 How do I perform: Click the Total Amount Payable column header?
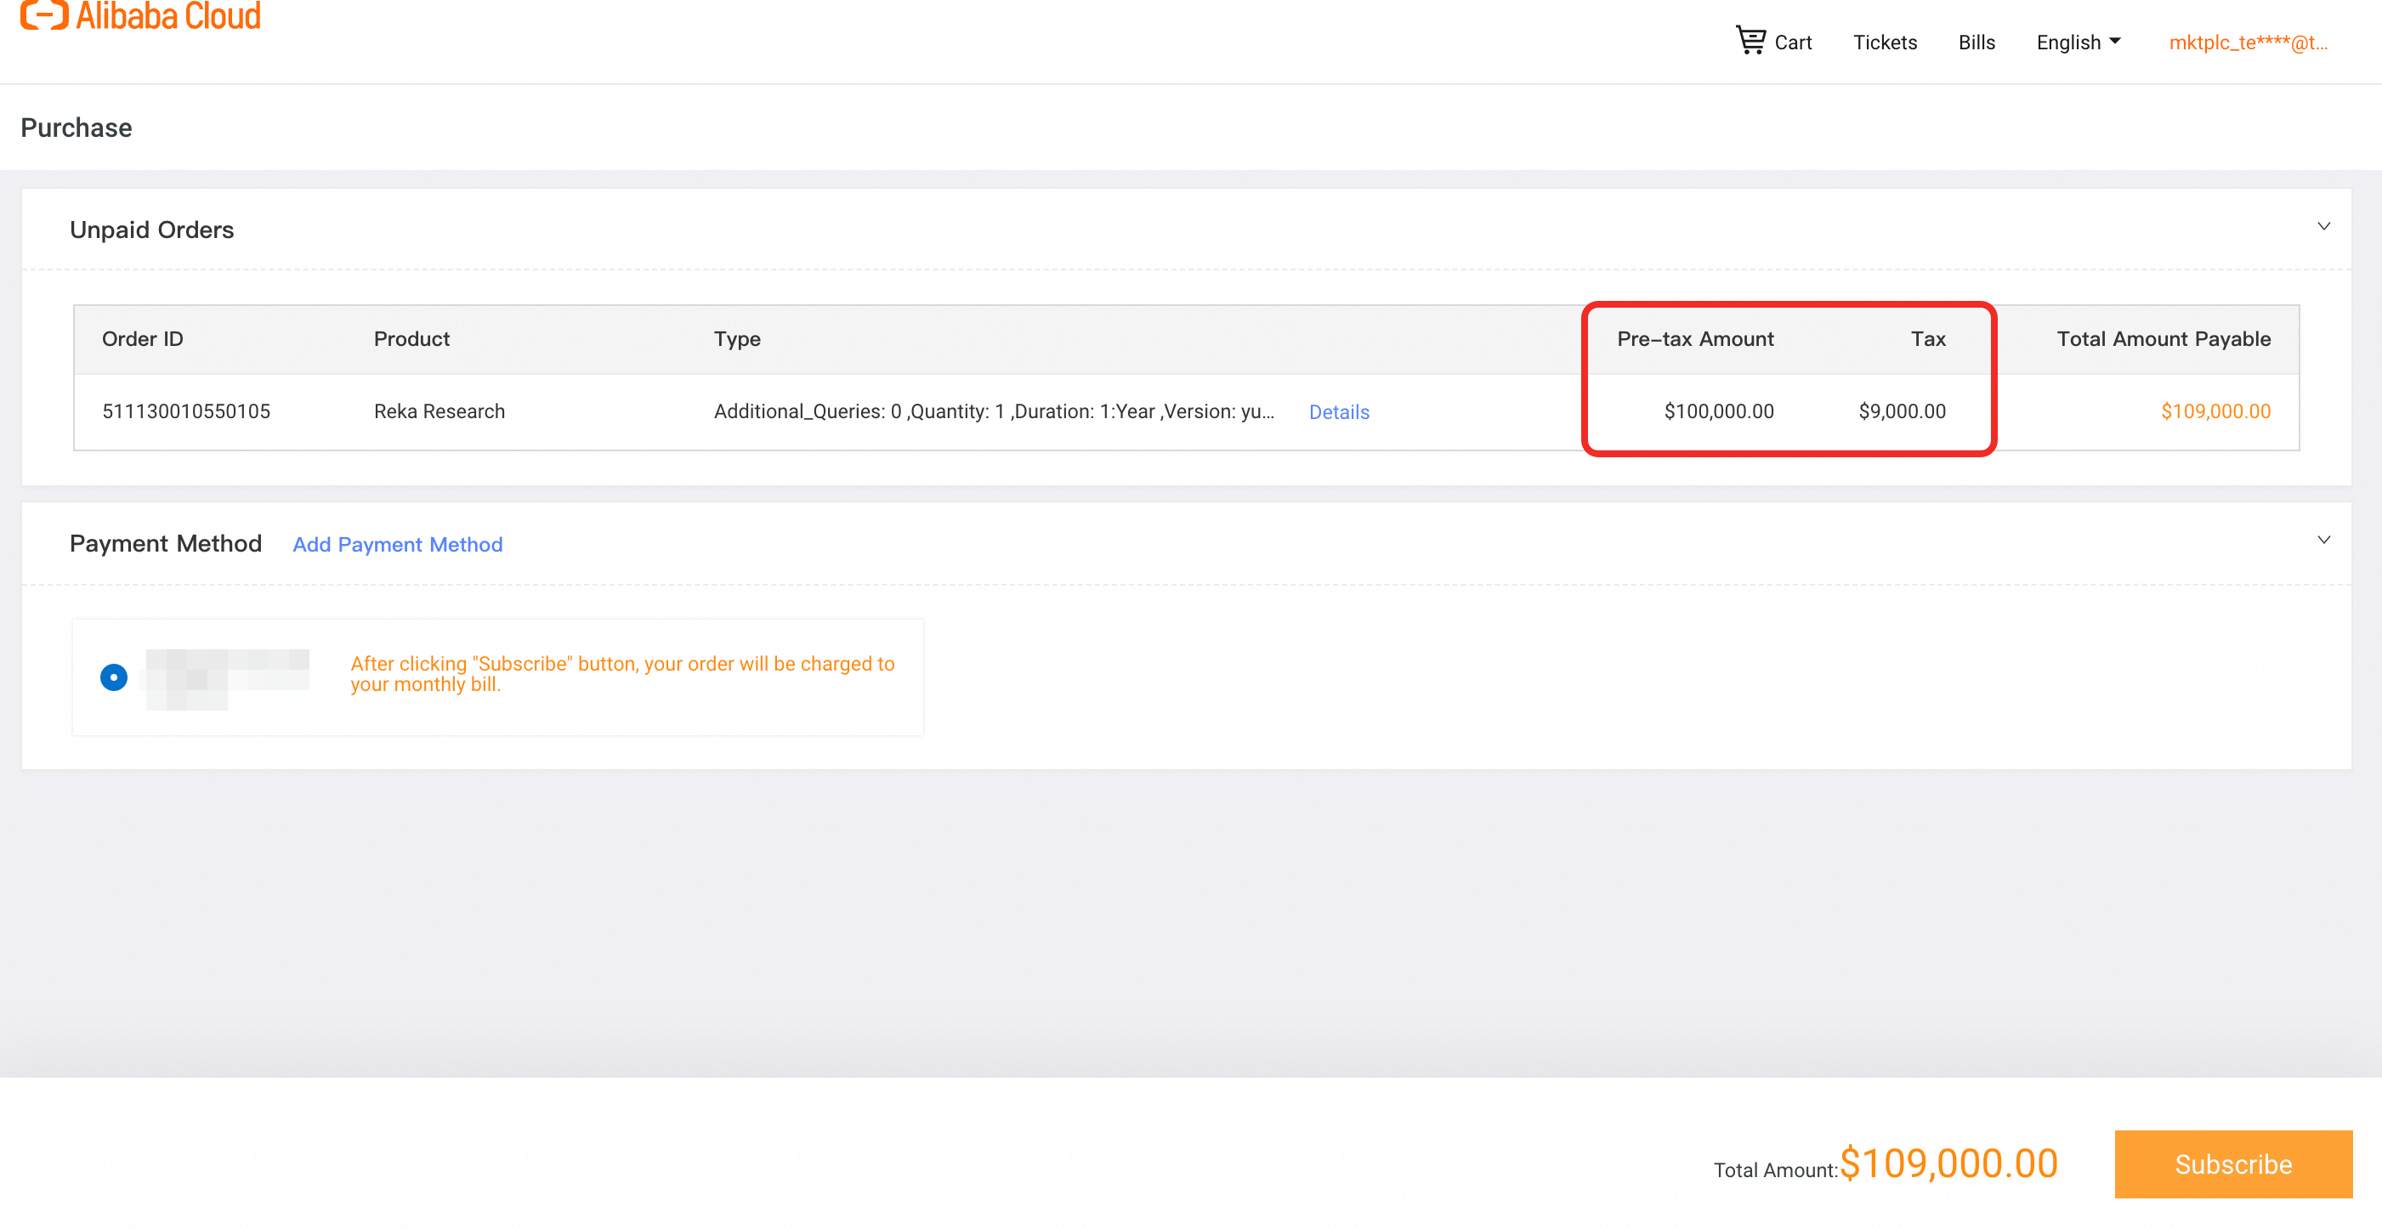[2162, 339]
